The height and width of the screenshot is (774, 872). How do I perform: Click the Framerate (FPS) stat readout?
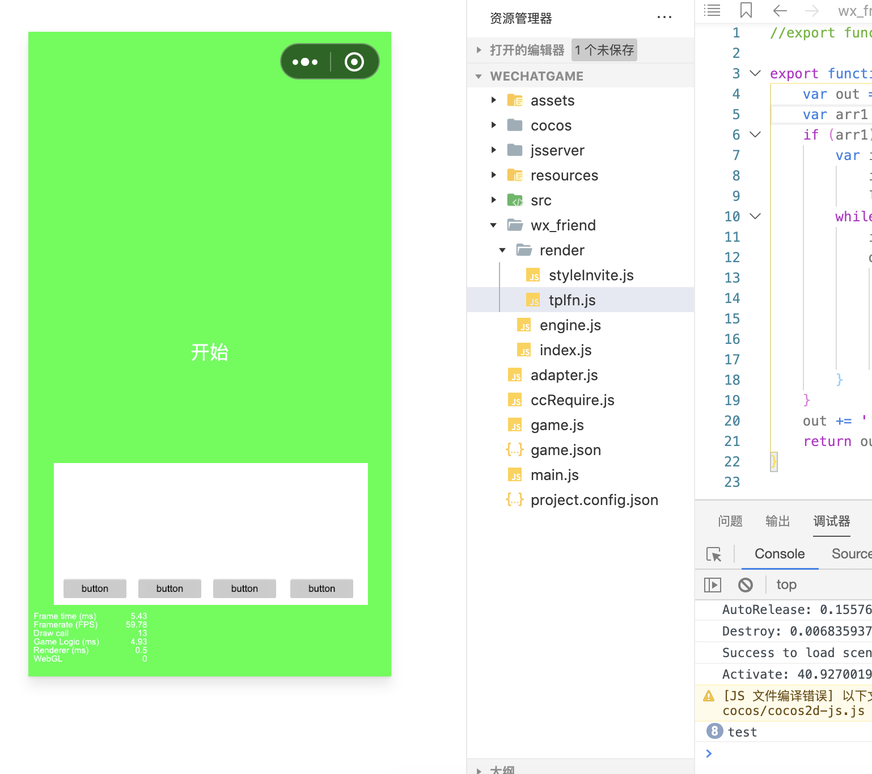pos(90,625)
